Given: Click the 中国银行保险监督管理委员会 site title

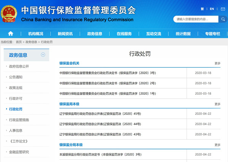Looking at the screenshot, I should tap(79, 10).
